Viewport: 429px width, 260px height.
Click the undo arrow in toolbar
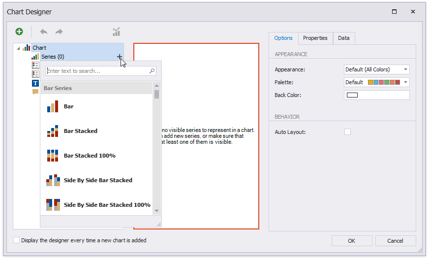click(44, 32)
